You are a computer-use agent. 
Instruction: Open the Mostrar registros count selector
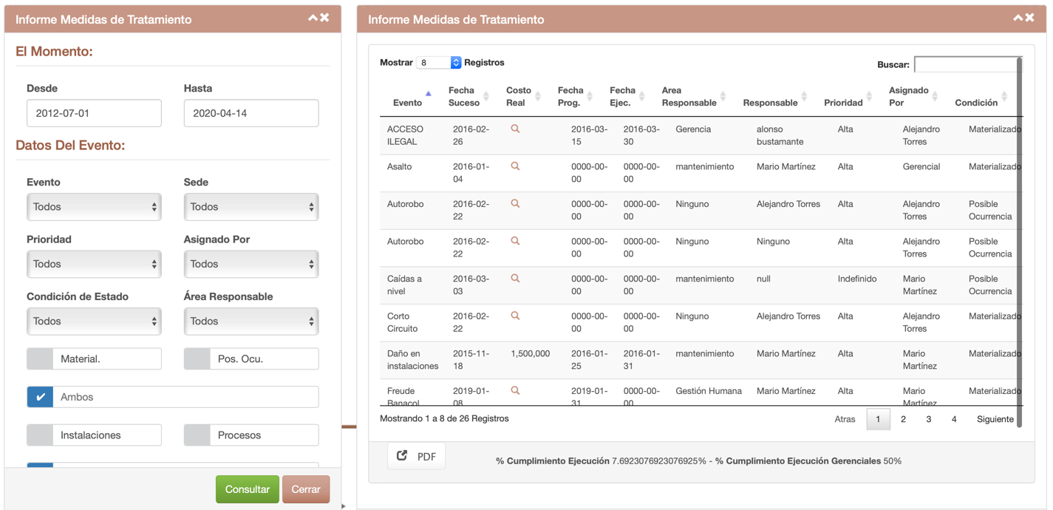(439, 63)
